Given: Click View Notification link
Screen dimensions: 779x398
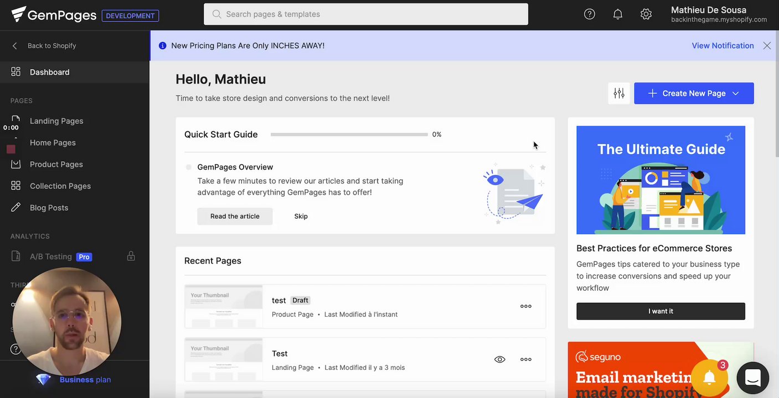Looking at the screenshot, I should tap(723, 46).
